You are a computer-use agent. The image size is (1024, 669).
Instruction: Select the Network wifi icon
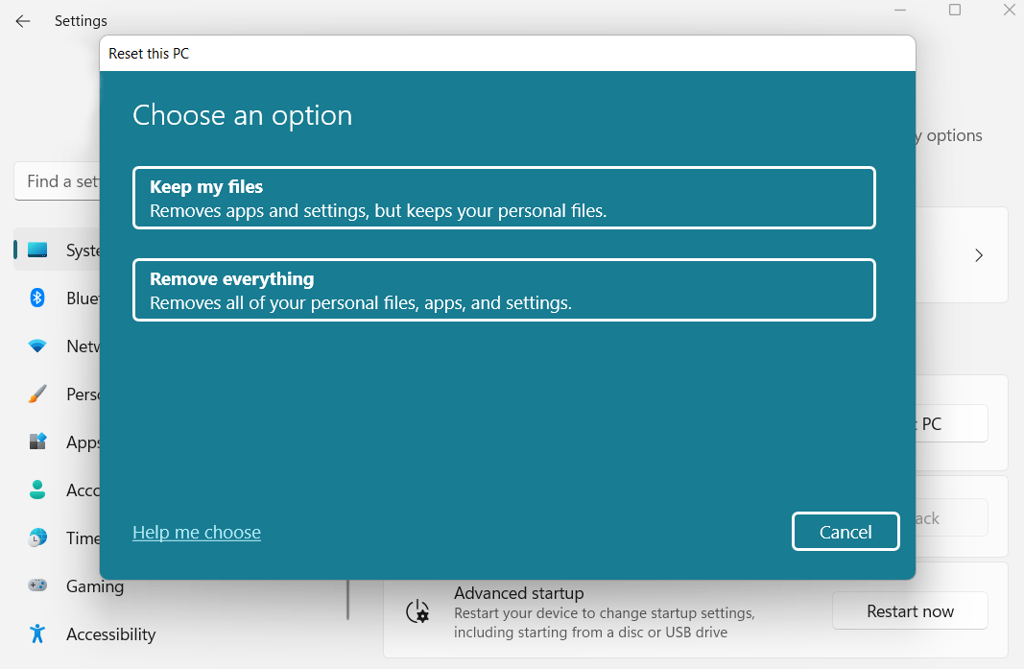click(37, 346)
